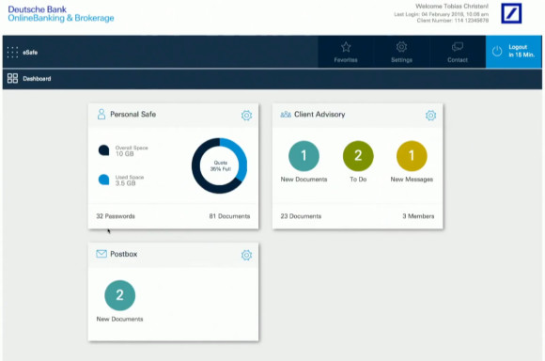The image size is (545, 361).
Task: Click the quota donut chart
Action: coord(219,165)
